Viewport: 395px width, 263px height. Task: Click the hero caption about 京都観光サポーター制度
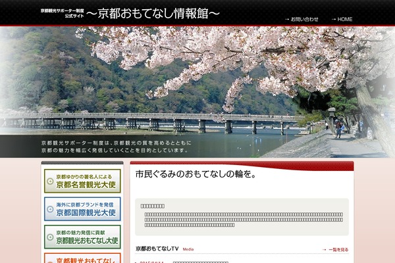(116, 147)
